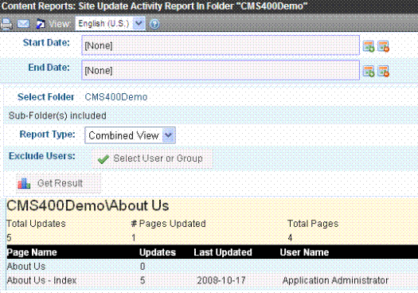Click the green checkmark icon
Screen dimensions: 418x293
[104, 159]
